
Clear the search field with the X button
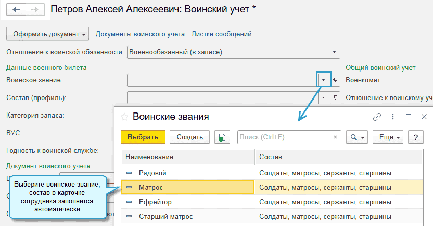(x=336, y=137)
